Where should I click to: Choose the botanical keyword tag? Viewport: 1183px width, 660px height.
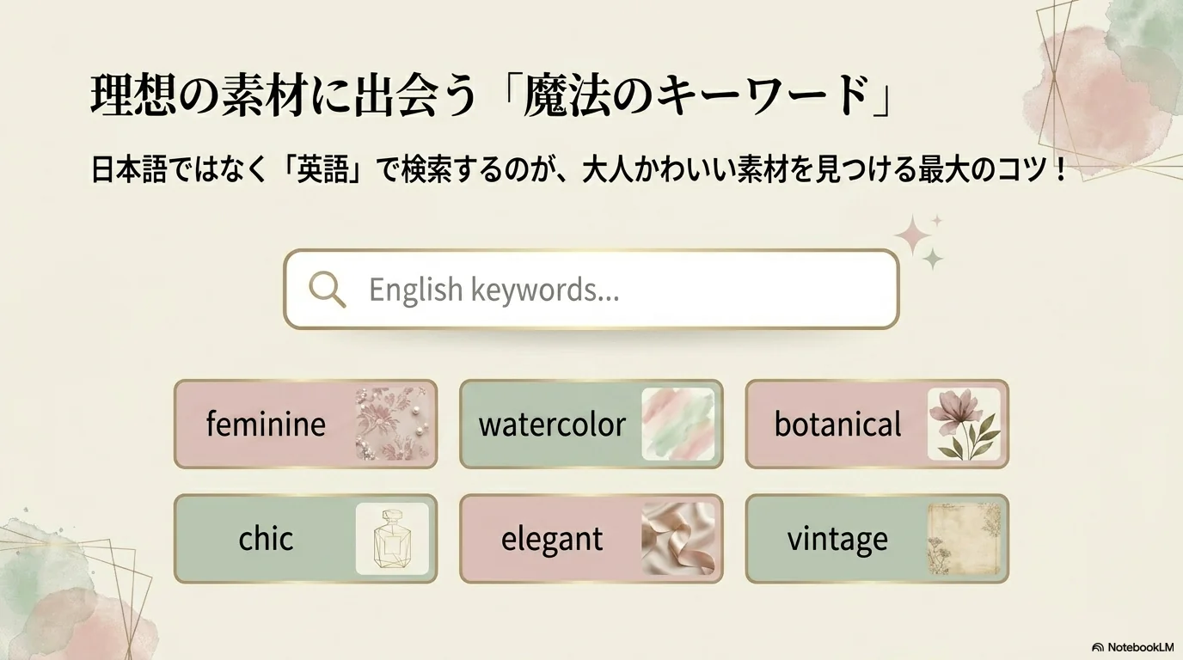coord(877,425)
